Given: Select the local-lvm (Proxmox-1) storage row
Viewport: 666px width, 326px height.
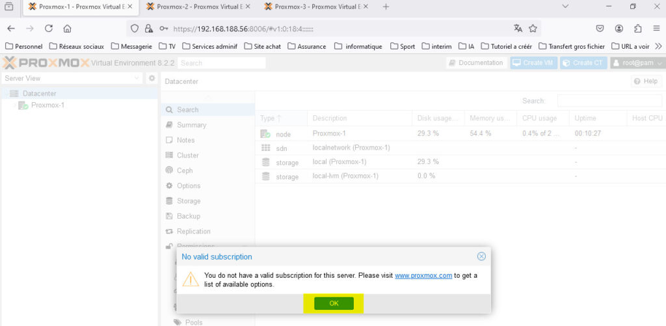Looking at the screenshot, I should [x=460, y=176].
